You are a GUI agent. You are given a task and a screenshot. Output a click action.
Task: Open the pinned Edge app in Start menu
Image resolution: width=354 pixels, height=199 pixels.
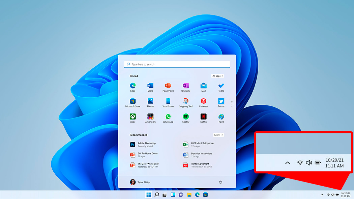coord(132,87)
